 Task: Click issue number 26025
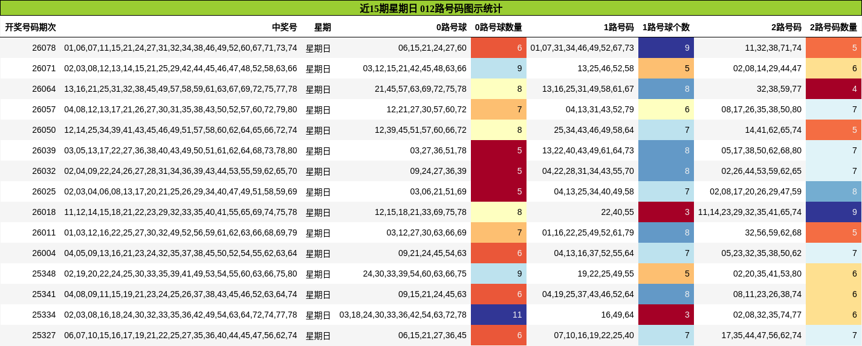44,191
